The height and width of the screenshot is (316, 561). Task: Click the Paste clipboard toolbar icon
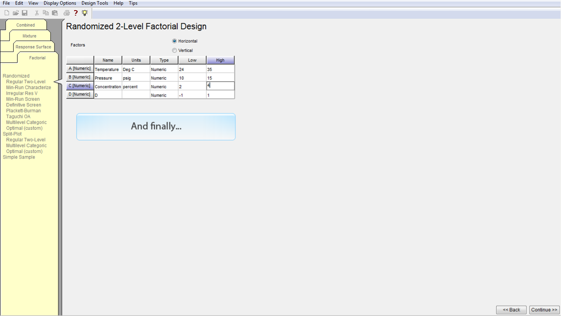point(55,13)
